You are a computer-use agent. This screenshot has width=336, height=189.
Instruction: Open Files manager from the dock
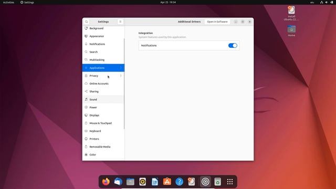click(x=130, y=182)
